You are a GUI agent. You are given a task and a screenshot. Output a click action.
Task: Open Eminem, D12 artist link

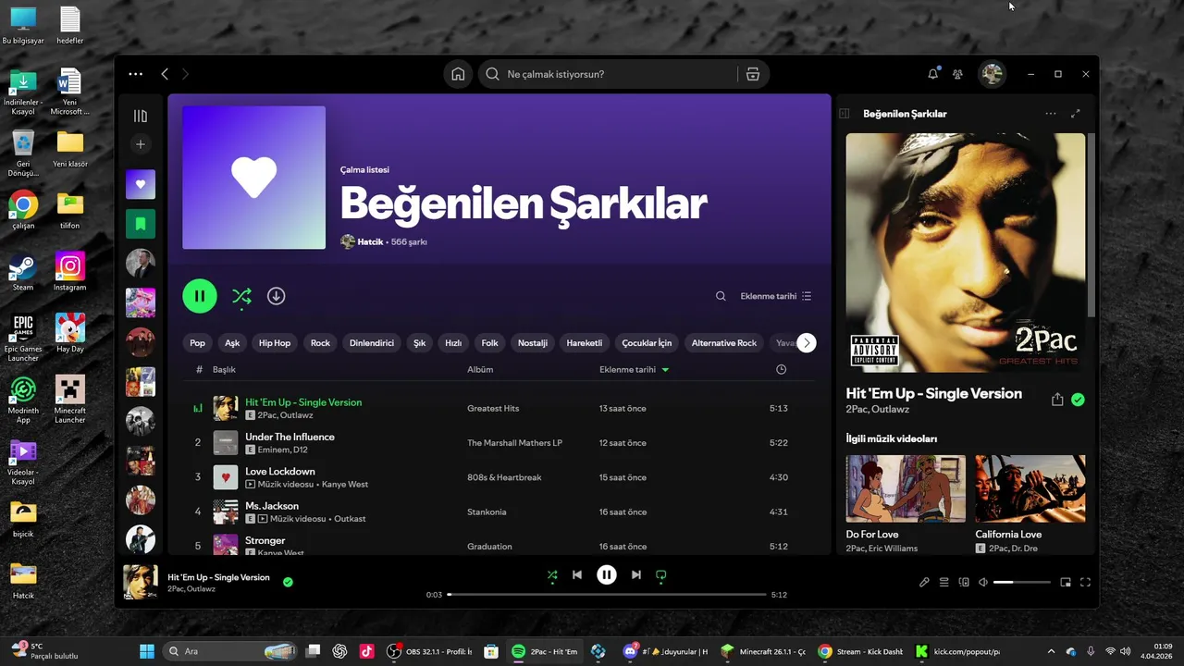(x=282, y=450)
